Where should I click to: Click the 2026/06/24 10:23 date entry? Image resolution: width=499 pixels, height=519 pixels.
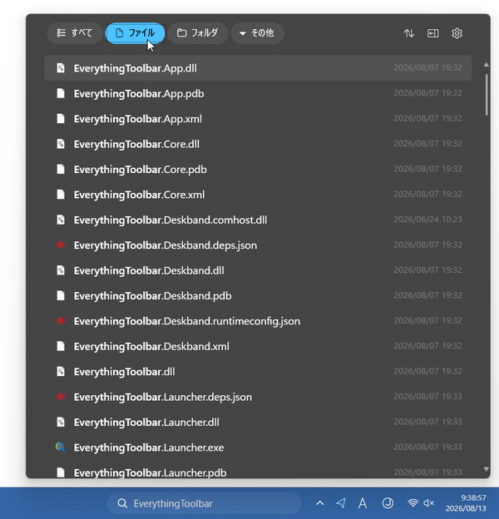click(x=427, y=219)
